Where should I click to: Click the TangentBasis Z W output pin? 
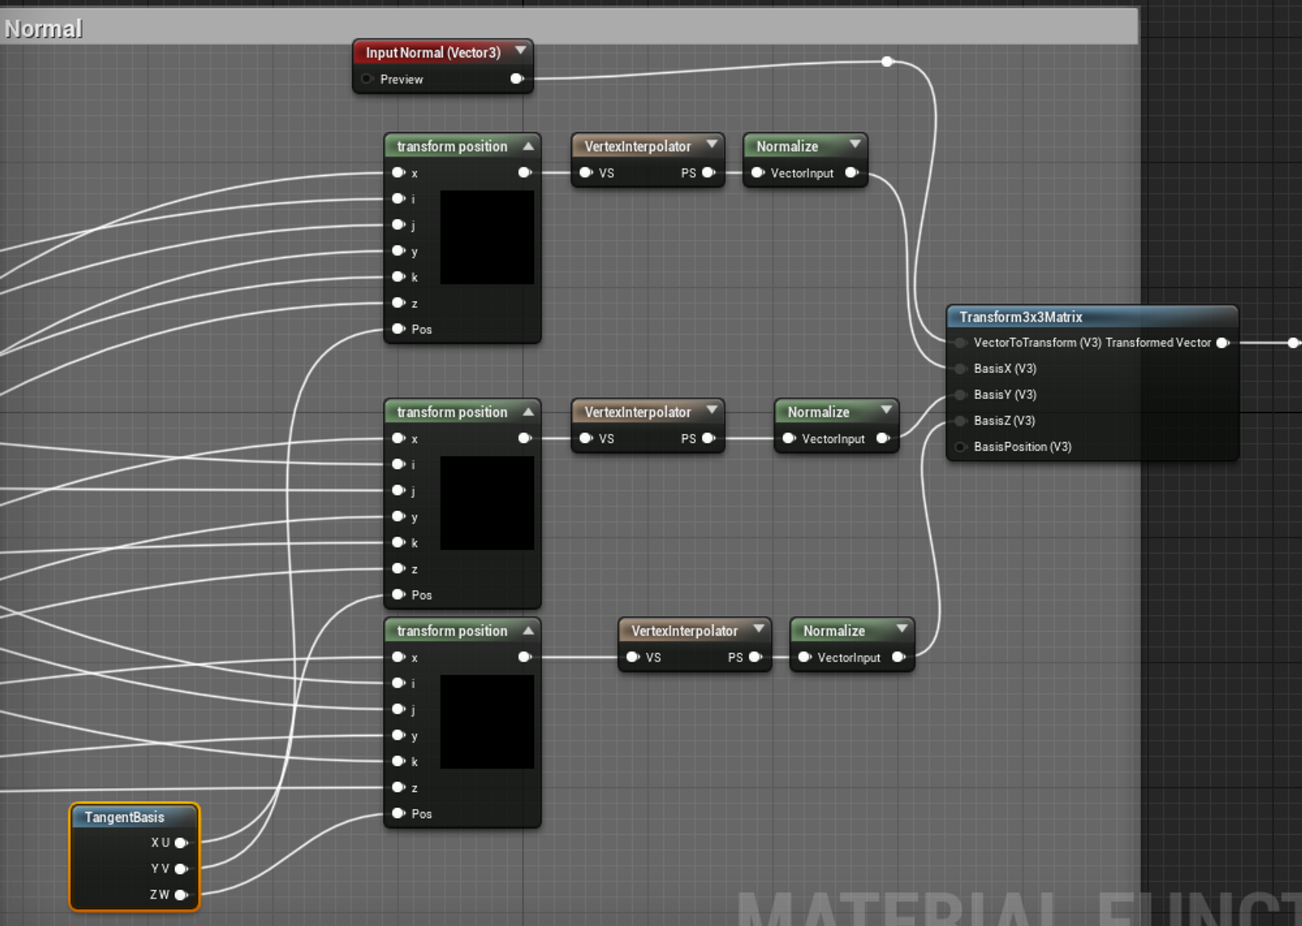pyautogui.click(x=182, y=895)
